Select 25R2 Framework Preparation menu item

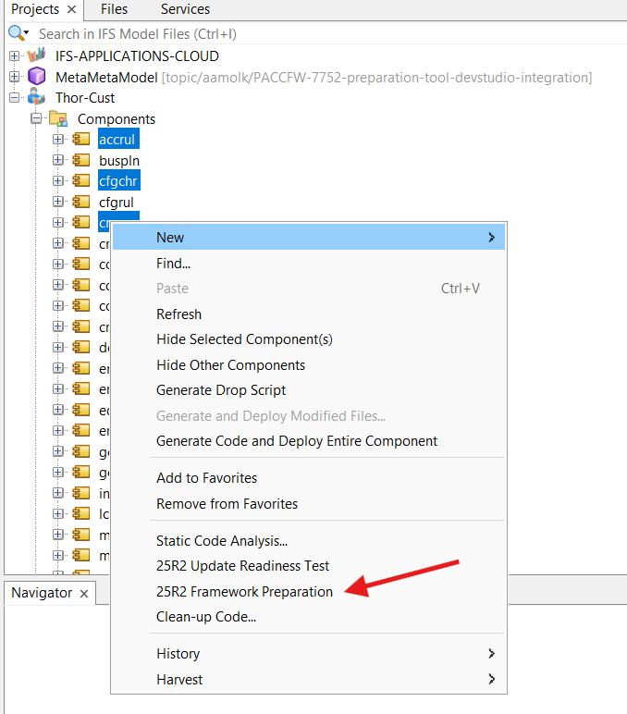(244, 592)
